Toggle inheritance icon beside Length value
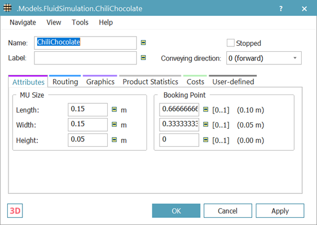This screenshot has height=225, width=317. 114,109
